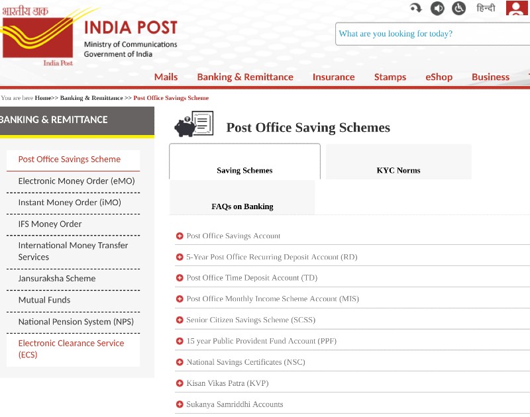
Task: Open the Banking & Remittance menu
Action: pos(245,77)
